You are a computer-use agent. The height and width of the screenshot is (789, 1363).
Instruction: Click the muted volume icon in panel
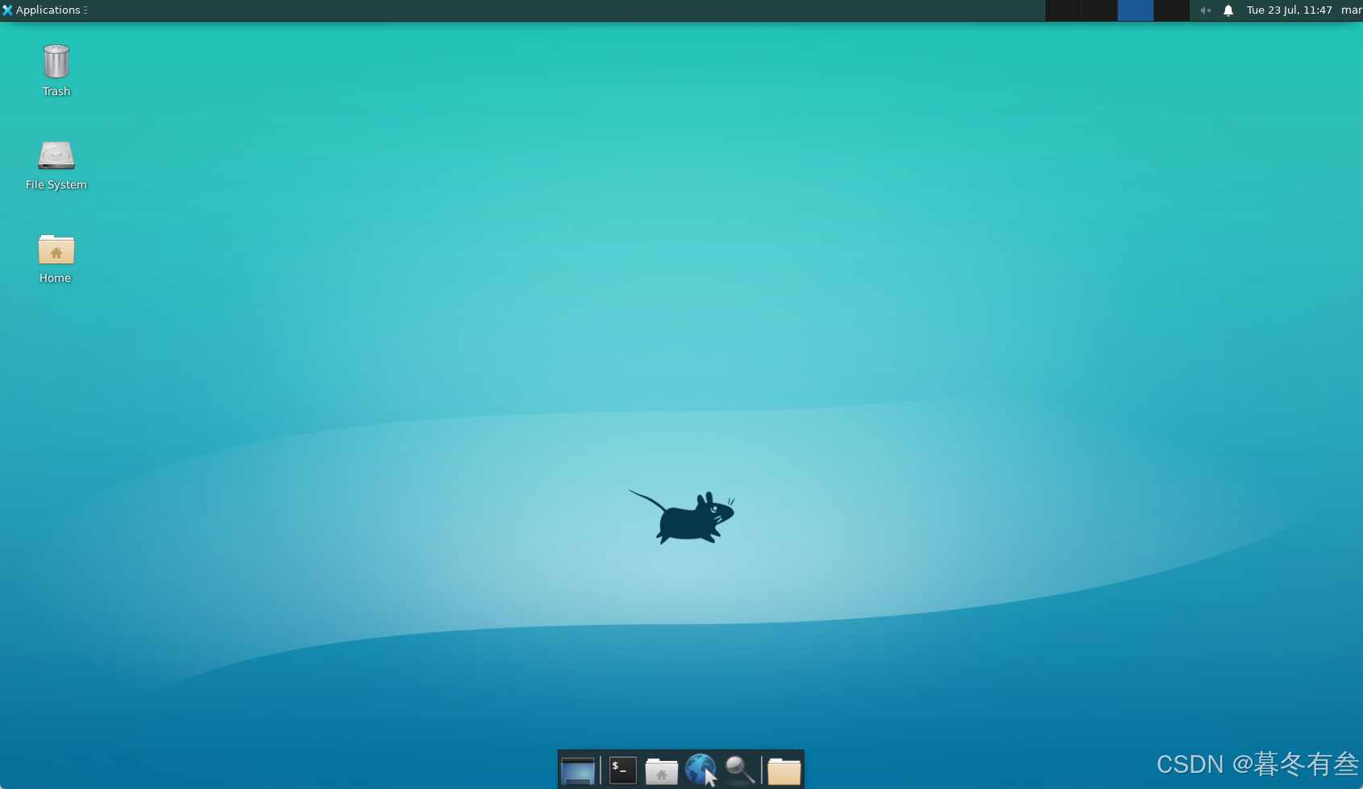(1206, 10)
